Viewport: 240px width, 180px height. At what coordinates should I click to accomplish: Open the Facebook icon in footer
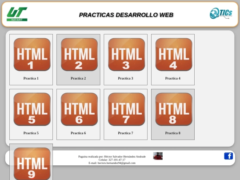coord(228,156)
